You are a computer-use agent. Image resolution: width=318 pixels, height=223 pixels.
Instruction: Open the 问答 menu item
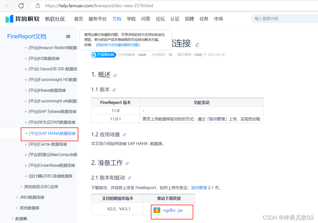point(146,18)
